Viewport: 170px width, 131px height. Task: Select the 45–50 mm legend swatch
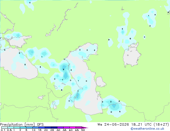79,128
